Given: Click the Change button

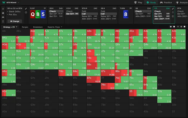Looking at the screenshot, I should [15, 21].
